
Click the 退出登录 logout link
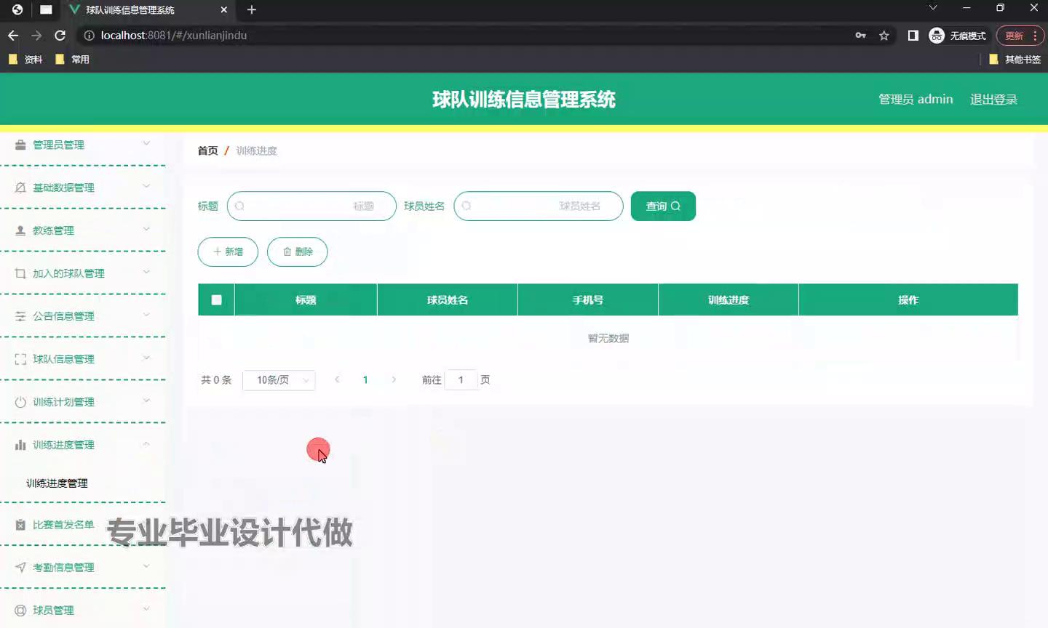click(x=993, y=100)
